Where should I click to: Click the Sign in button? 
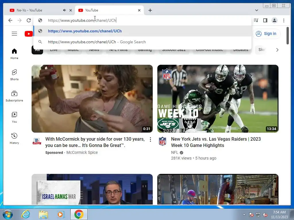(x=266, y=34)
